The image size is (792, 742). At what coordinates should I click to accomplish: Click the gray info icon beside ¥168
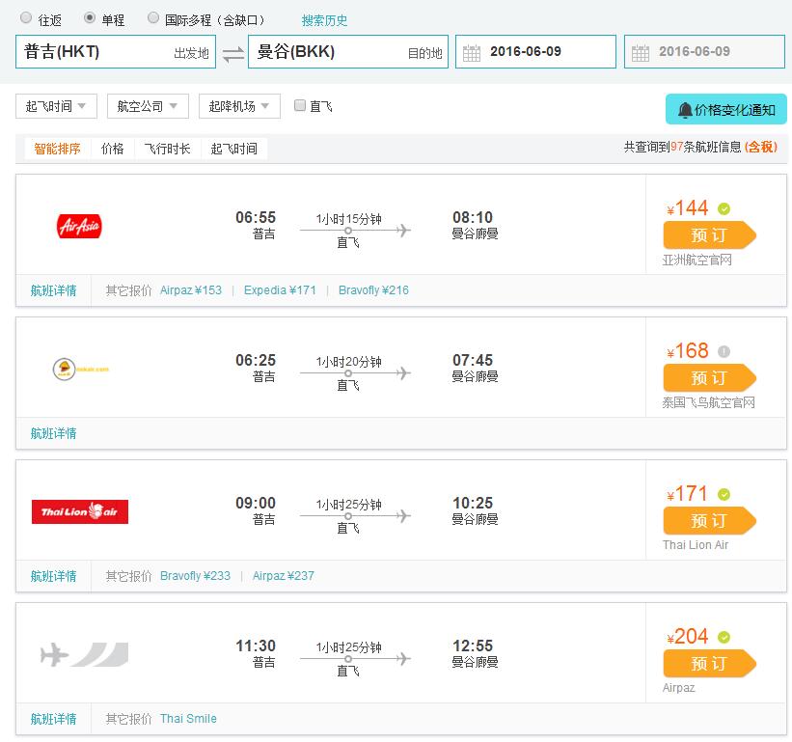[724, 351]
